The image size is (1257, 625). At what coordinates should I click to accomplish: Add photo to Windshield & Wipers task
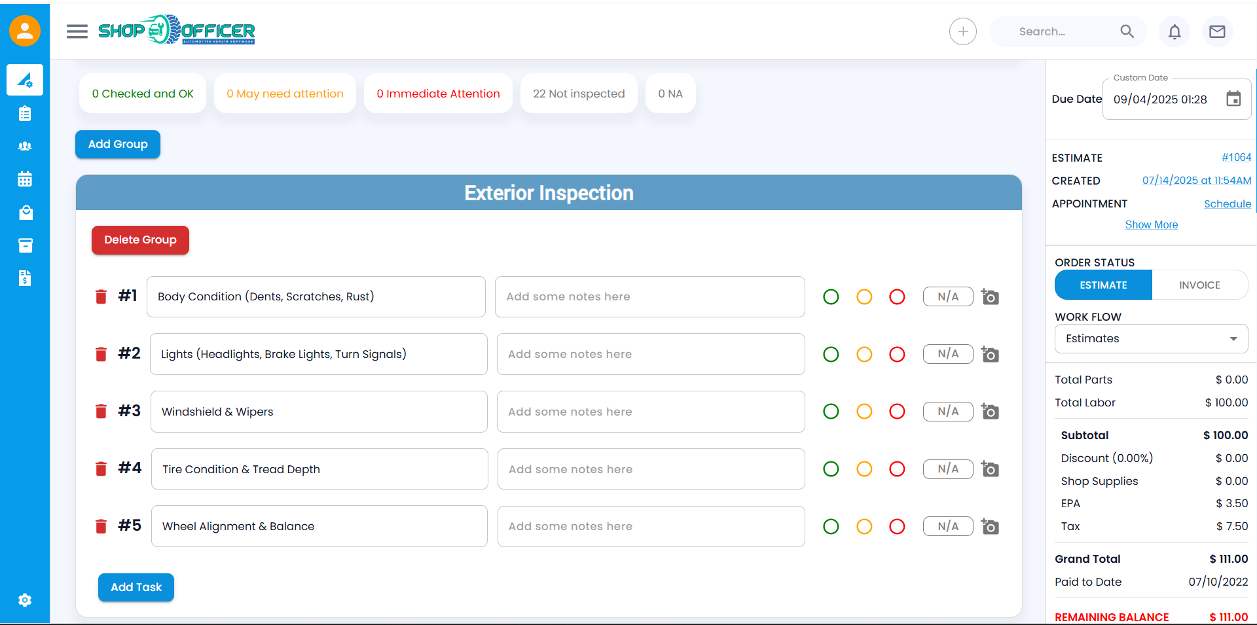coord(990,412)
